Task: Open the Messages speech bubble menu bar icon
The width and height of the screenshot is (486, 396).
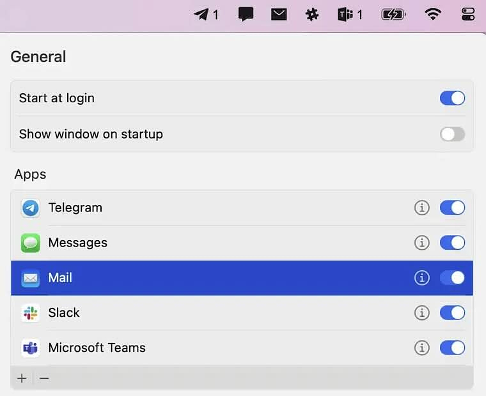Action: point(246,14)
